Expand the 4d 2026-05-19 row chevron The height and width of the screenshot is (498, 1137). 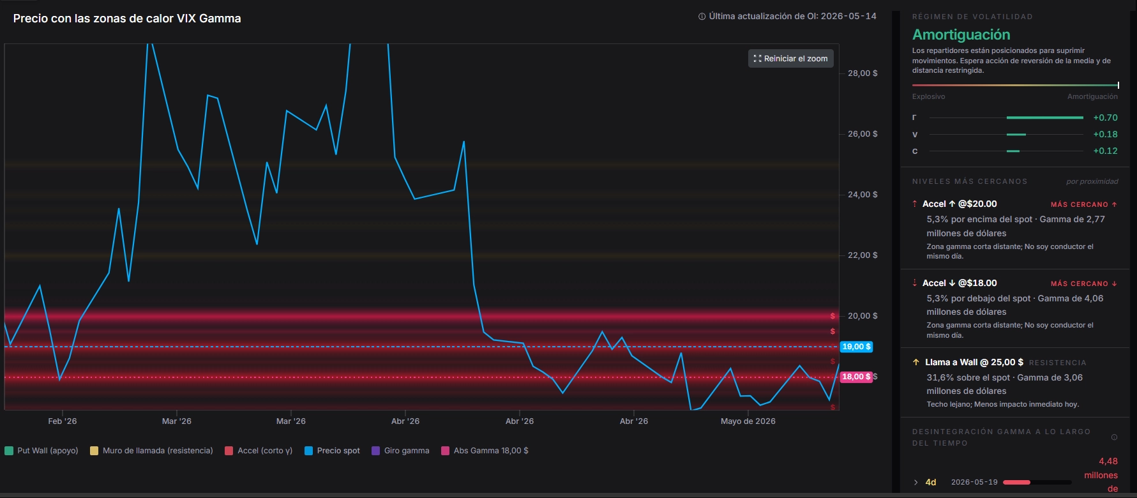[x=916, y=482]
